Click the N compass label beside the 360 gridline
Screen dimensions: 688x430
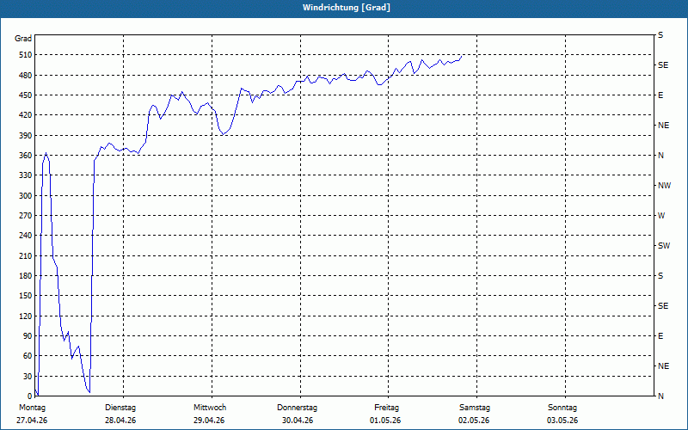coord(660,156)
